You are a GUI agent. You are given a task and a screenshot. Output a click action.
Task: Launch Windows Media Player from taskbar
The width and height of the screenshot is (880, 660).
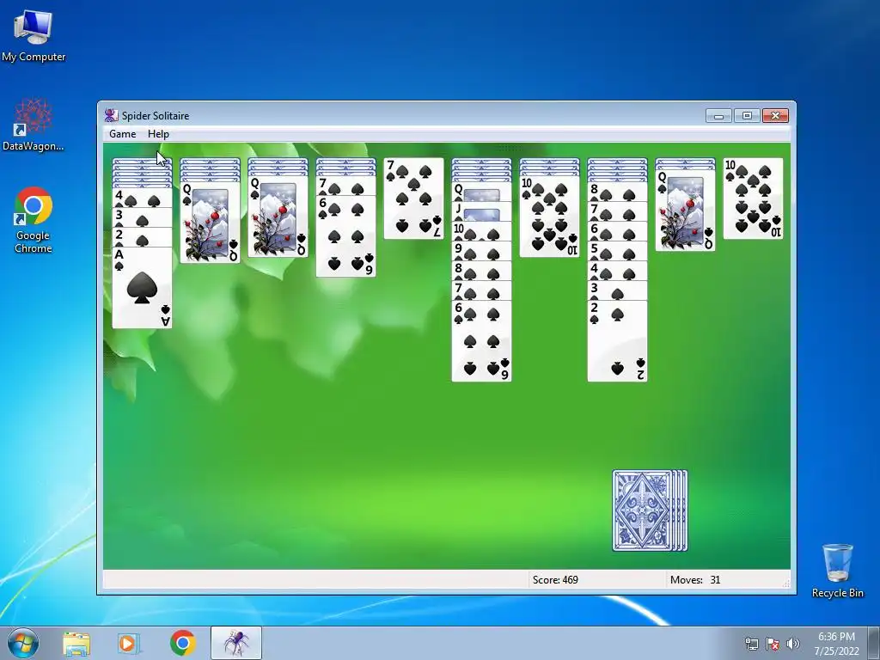coord(128,643)
